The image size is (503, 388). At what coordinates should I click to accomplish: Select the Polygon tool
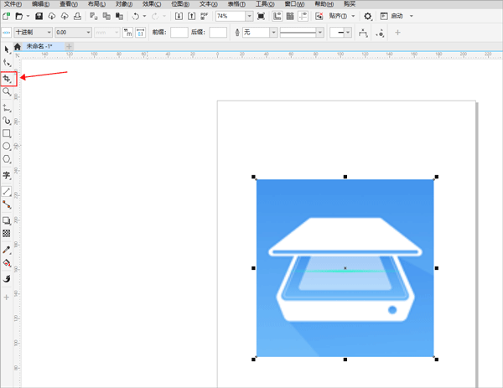pyautogui.click(x=7, y=159)
